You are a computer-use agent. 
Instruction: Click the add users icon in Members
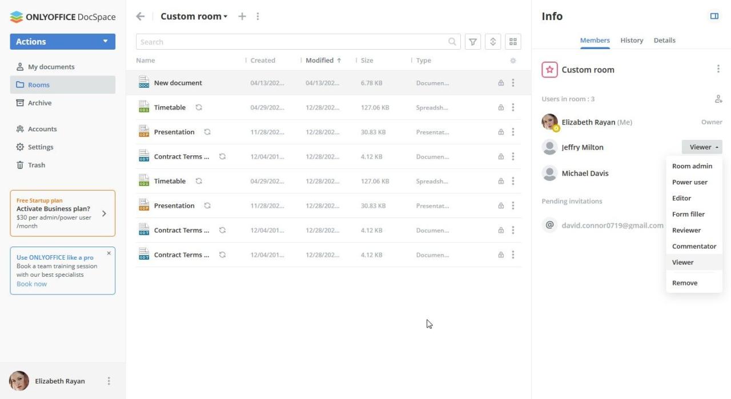(x=718, y=99)
